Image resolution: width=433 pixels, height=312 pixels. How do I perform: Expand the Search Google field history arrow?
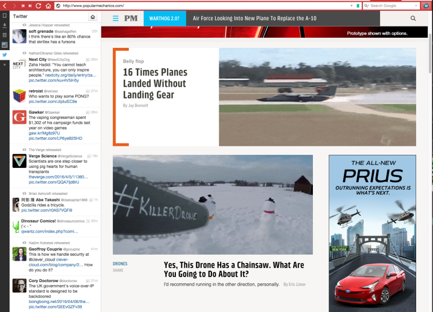click(x=416, y=6)
